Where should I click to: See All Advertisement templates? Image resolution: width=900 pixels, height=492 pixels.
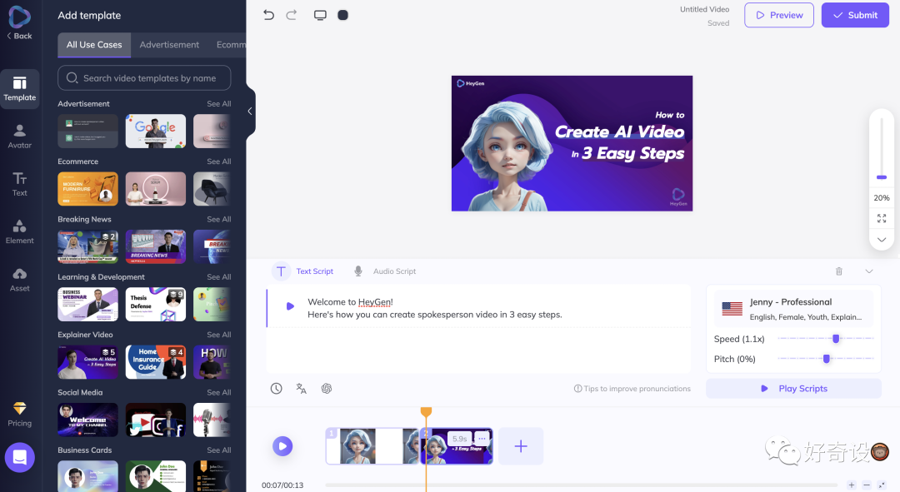point(219,104)
